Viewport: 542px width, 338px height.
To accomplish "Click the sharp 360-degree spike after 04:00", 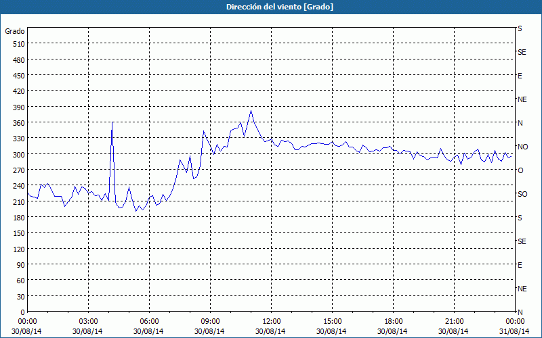I will (112, 122).
